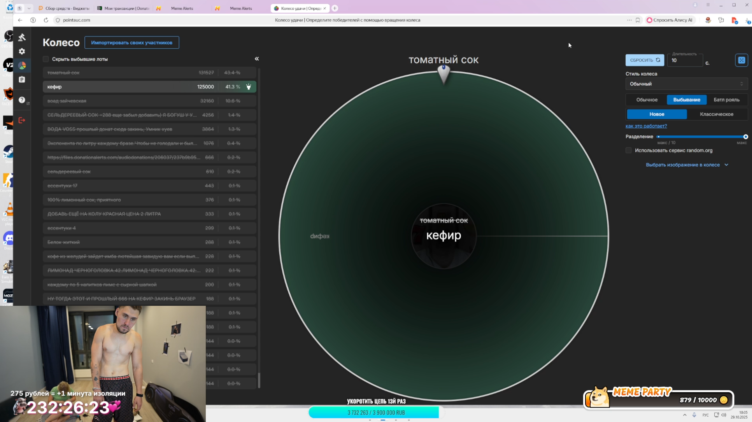The width and height of the screenshot is (752, 422).
Task: Click the dice random icon button
Action: coord(741,60)
